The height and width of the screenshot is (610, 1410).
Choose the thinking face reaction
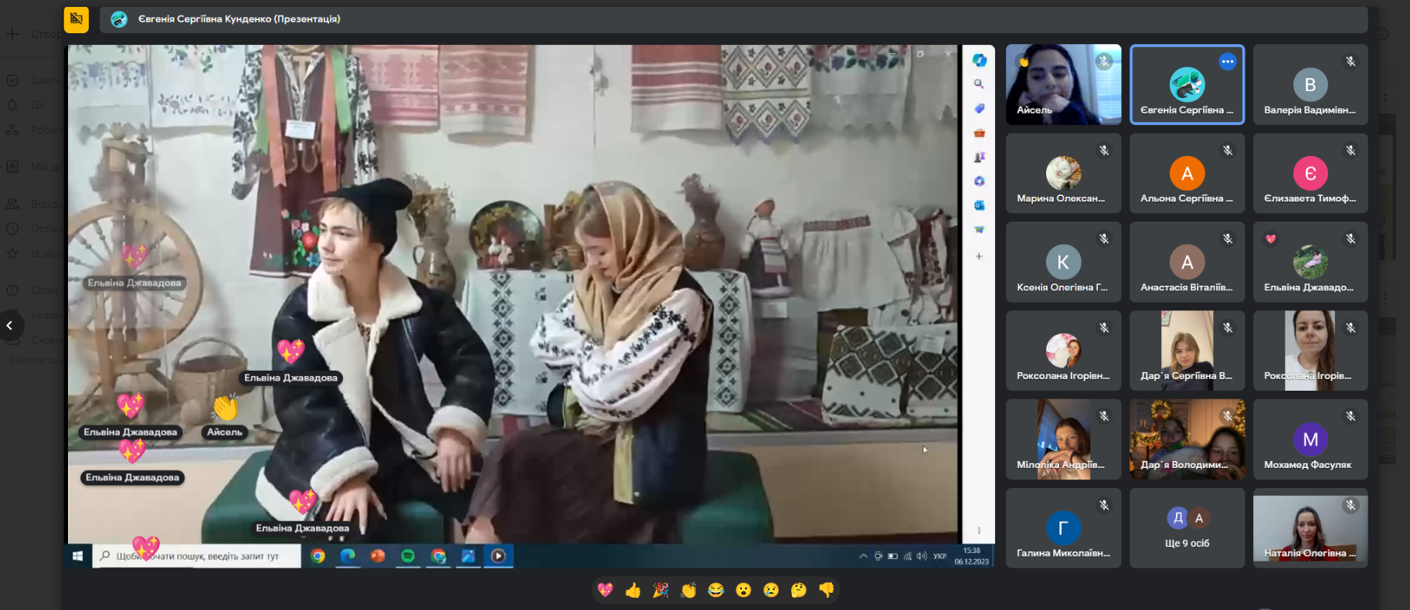799,590
